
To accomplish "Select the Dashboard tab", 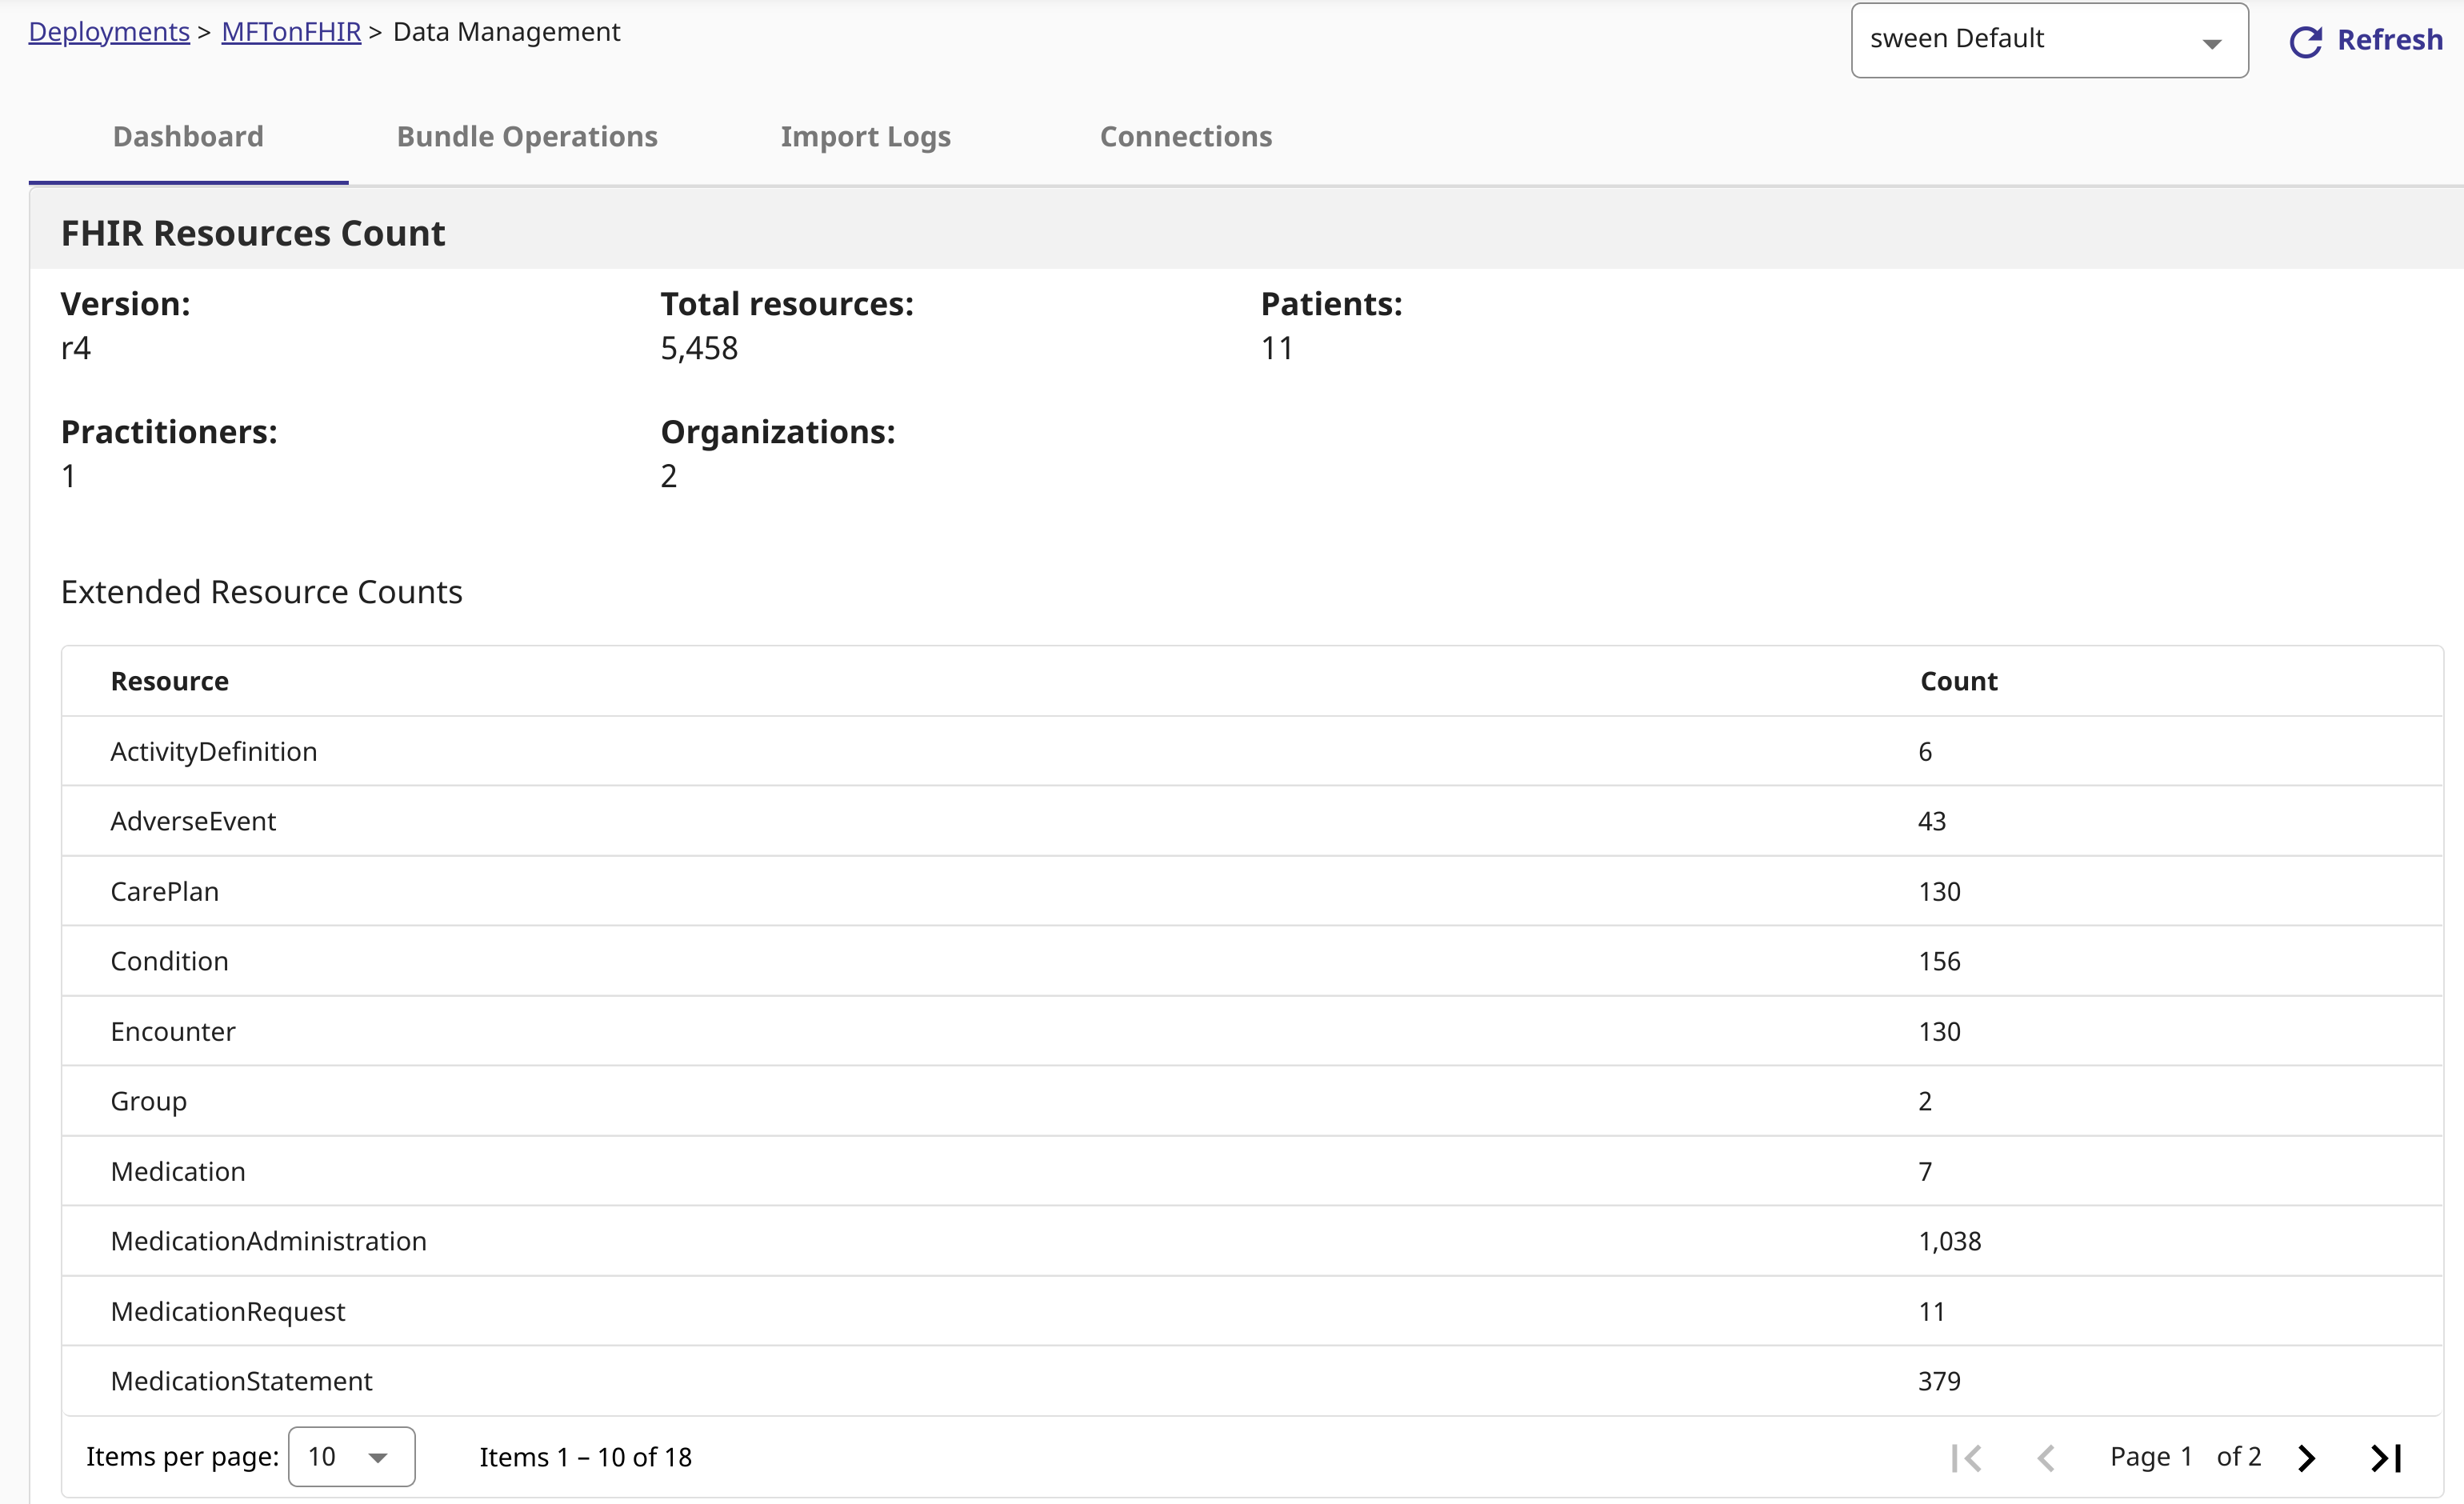I will (188, 136).
